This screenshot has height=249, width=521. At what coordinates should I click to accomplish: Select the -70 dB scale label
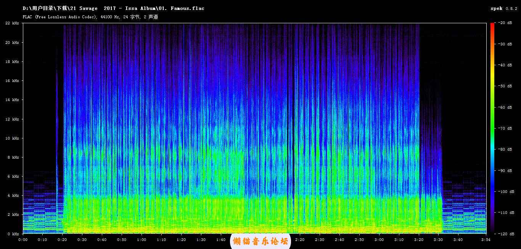coord(506,128)
